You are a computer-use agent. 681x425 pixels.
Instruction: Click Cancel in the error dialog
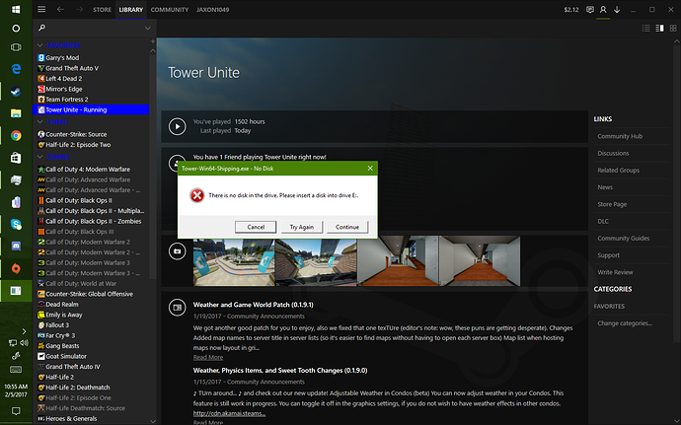coord(256,227)
